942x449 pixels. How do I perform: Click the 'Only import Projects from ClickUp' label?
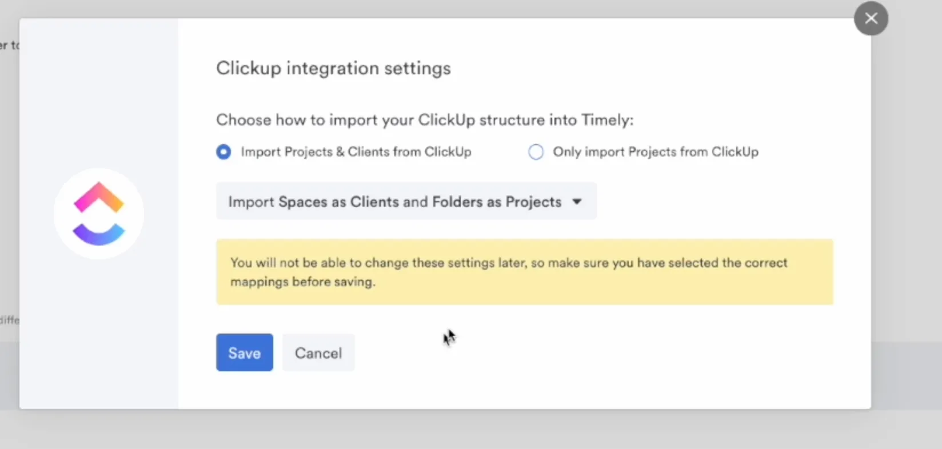click(x=655, y=152)
